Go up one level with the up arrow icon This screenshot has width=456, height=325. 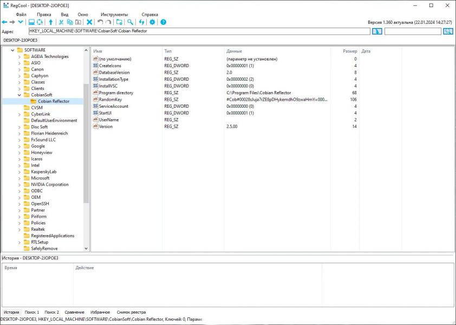[x=51, y=22]
